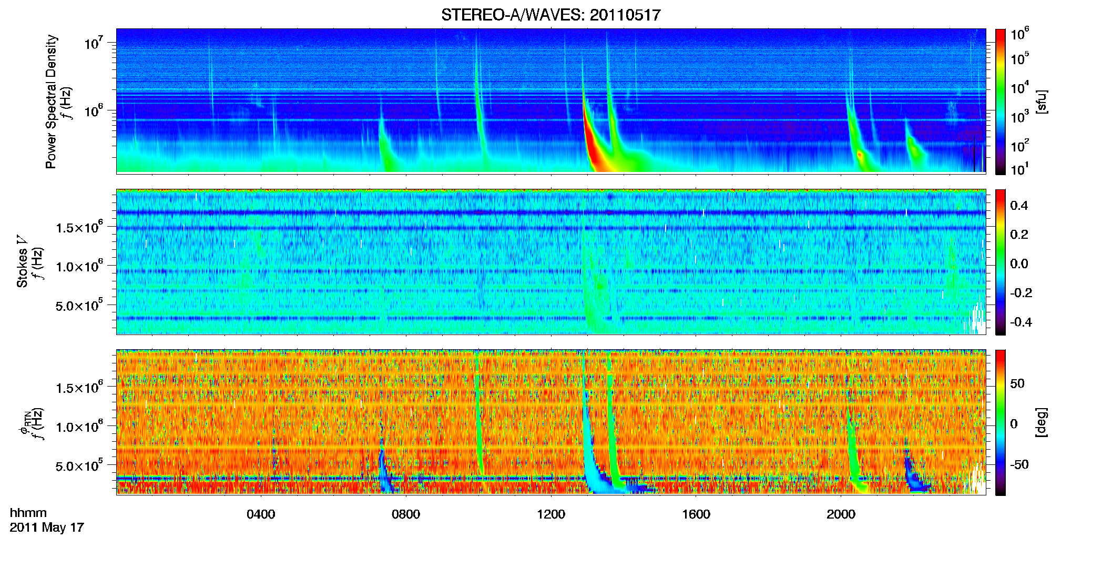The height and width of the screenshot is (568, 1102).
Task: Click the 2000 time axis label
Action: pos(841,514)
